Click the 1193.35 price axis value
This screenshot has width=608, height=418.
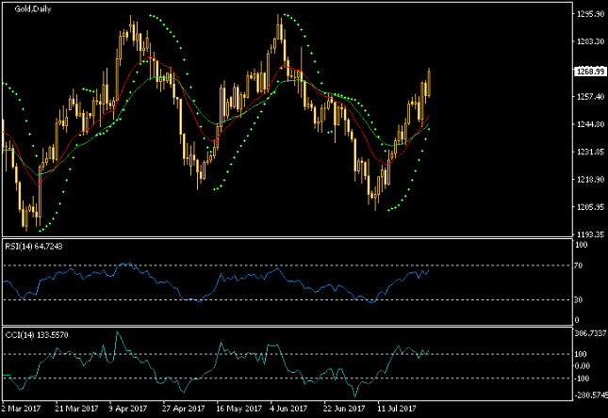coord(590,234)
